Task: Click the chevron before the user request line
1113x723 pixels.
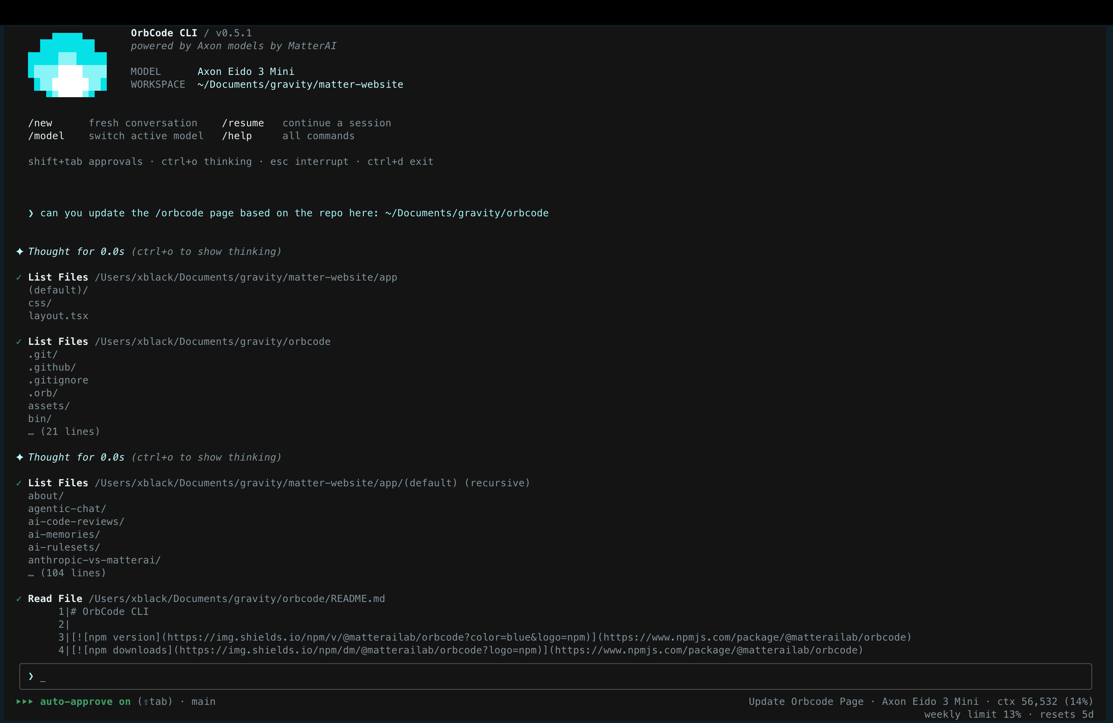Action: click(31, 213)
